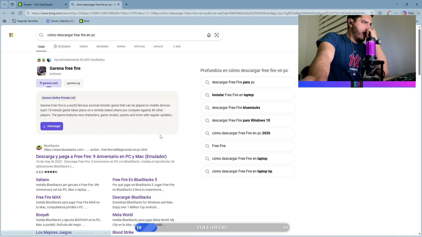Start voice search with microphone icon
This screenshot has width=422, height=237.
tap(209, 35)
